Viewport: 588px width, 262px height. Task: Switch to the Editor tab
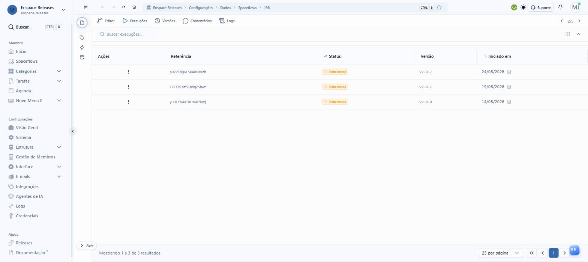pyautogui.click(x=106, y=21)
